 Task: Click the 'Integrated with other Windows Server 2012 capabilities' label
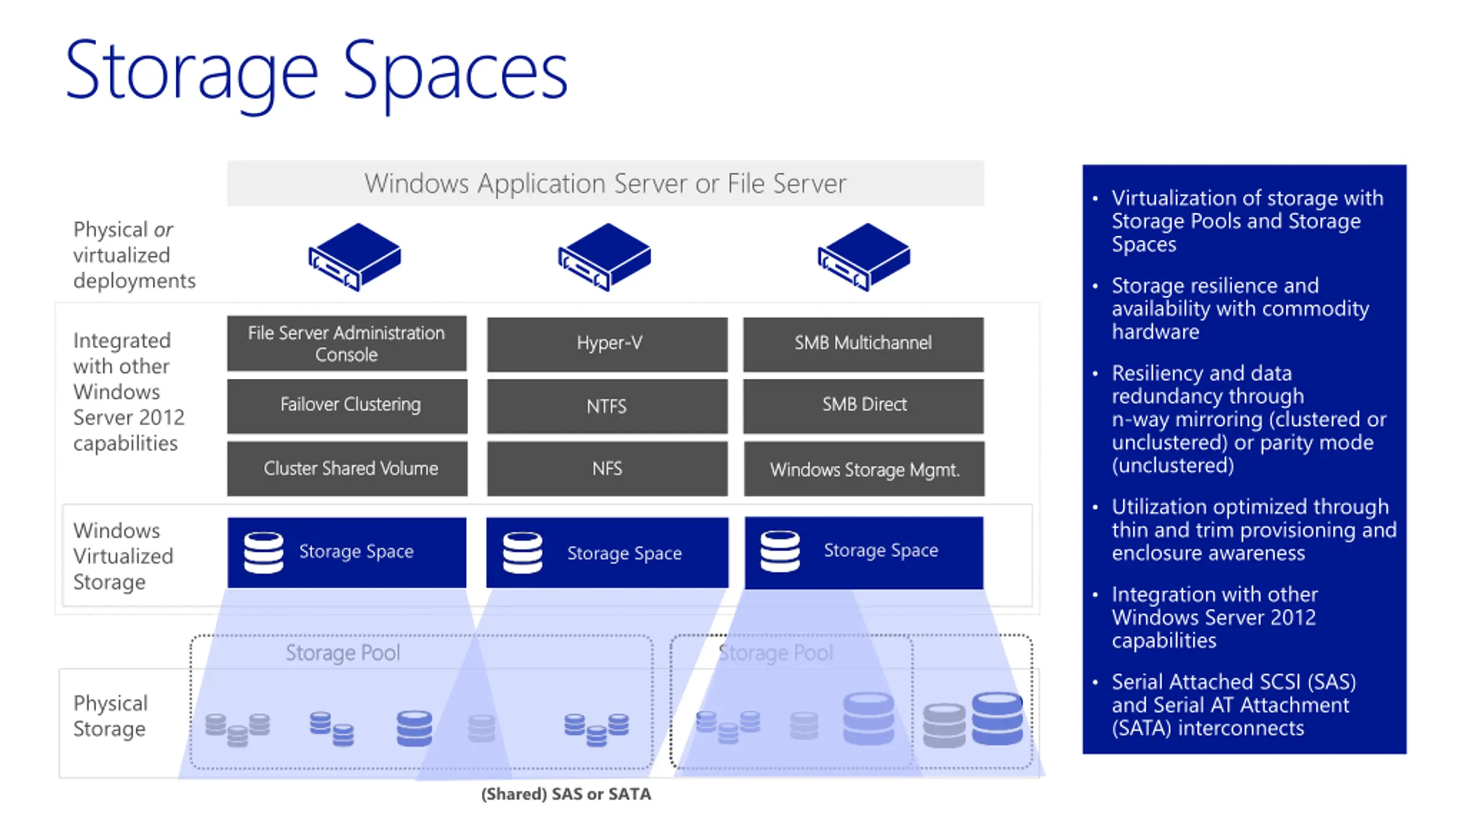click(129, 391)
